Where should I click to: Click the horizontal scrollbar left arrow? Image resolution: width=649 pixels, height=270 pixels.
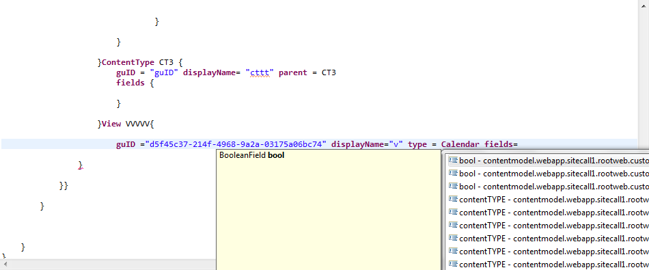click(5, 264)
